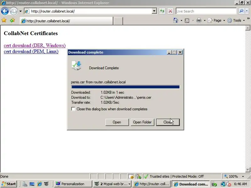The height and width of the screenshot is (188, 251).
Task: Click the address bar URL field
Action: tap(88, 11)
